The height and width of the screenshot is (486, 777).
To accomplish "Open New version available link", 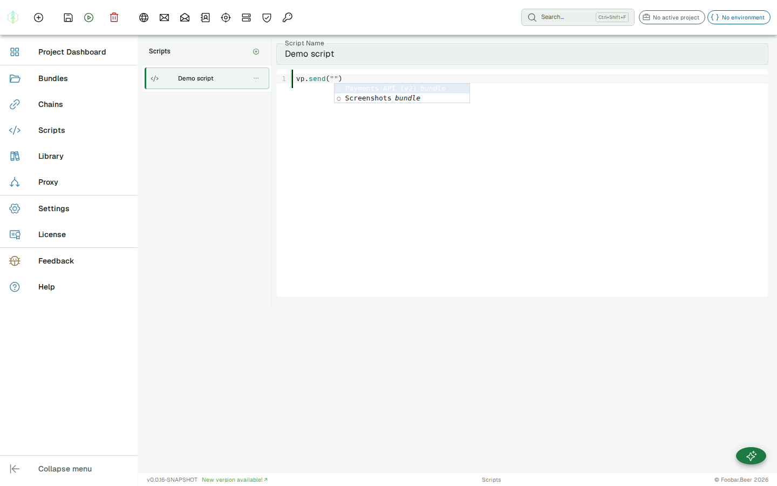I will pos(235,480).
